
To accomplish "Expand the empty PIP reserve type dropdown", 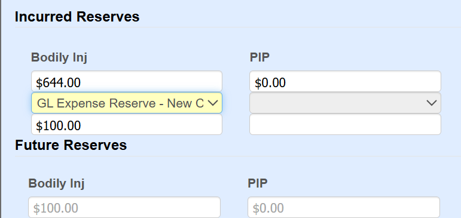I will point(345,103).
